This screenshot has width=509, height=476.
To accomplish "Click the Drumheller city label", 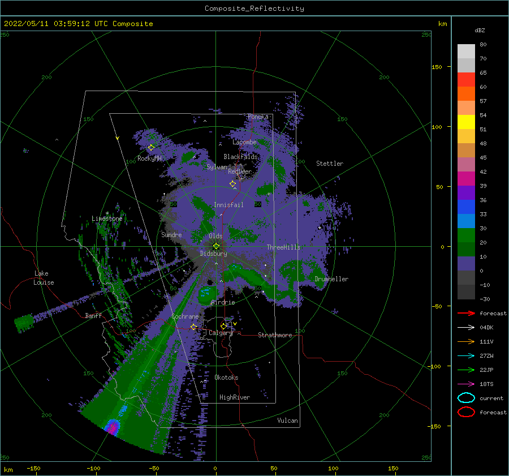I will pos(331,279).
